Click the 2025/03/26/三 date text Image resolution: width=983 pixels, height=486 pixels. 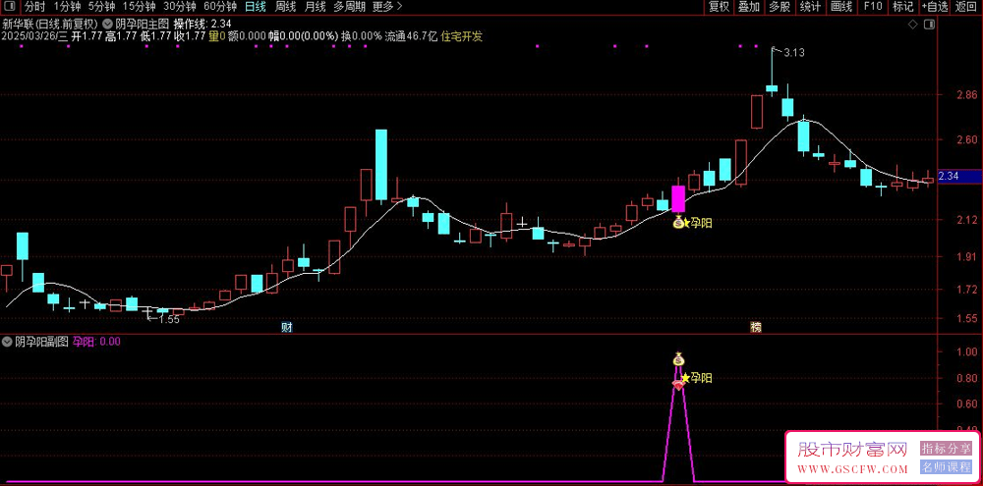pyautogui.click(x=32, y=36)
